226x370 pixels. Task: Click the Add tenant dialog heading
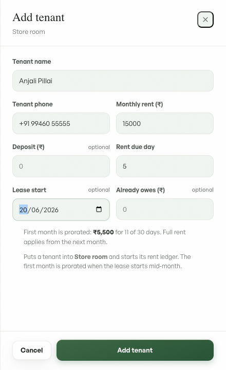pyautogui.click(x=39, y=17)
